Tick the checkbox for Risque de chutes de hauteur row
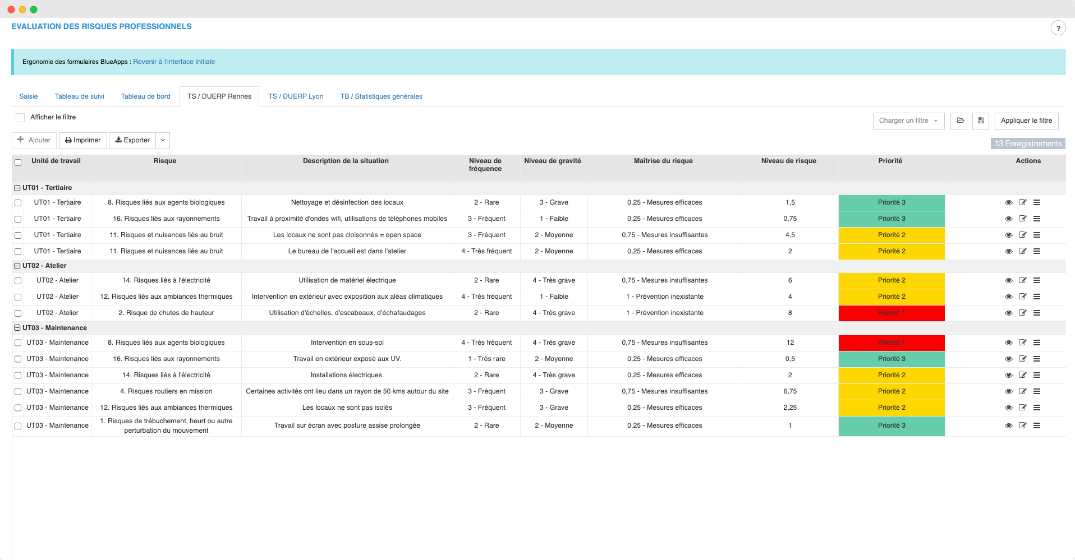Screen dimensions: 1075x560 pos(18,313)
